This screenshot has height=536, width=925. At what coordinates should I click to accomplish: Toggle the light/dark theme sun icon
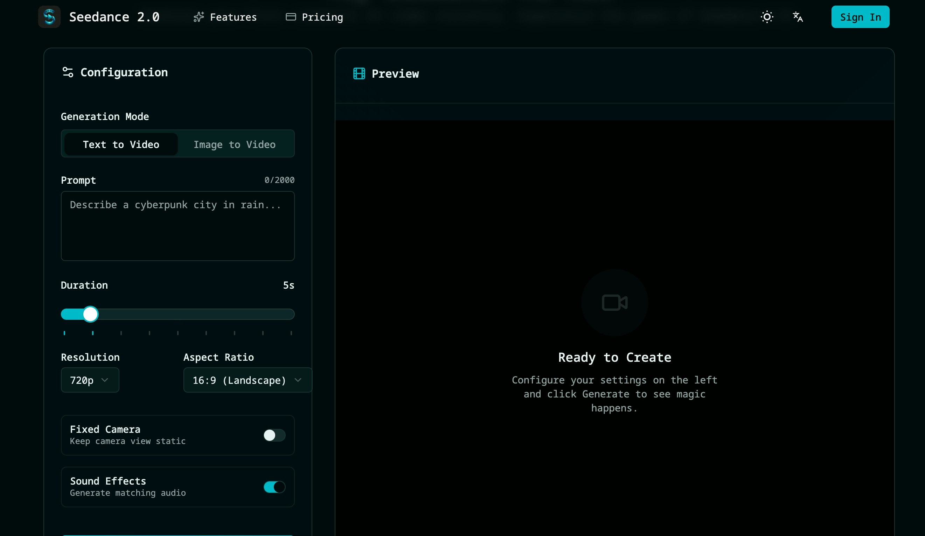767,16
